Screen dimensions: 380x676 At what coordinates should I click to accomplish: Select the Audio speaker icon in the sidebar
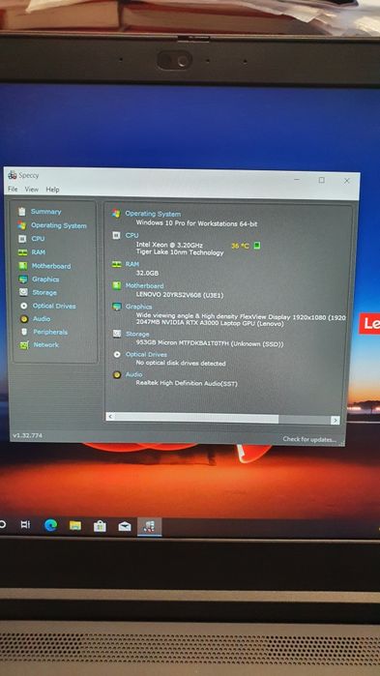point(24,319)
